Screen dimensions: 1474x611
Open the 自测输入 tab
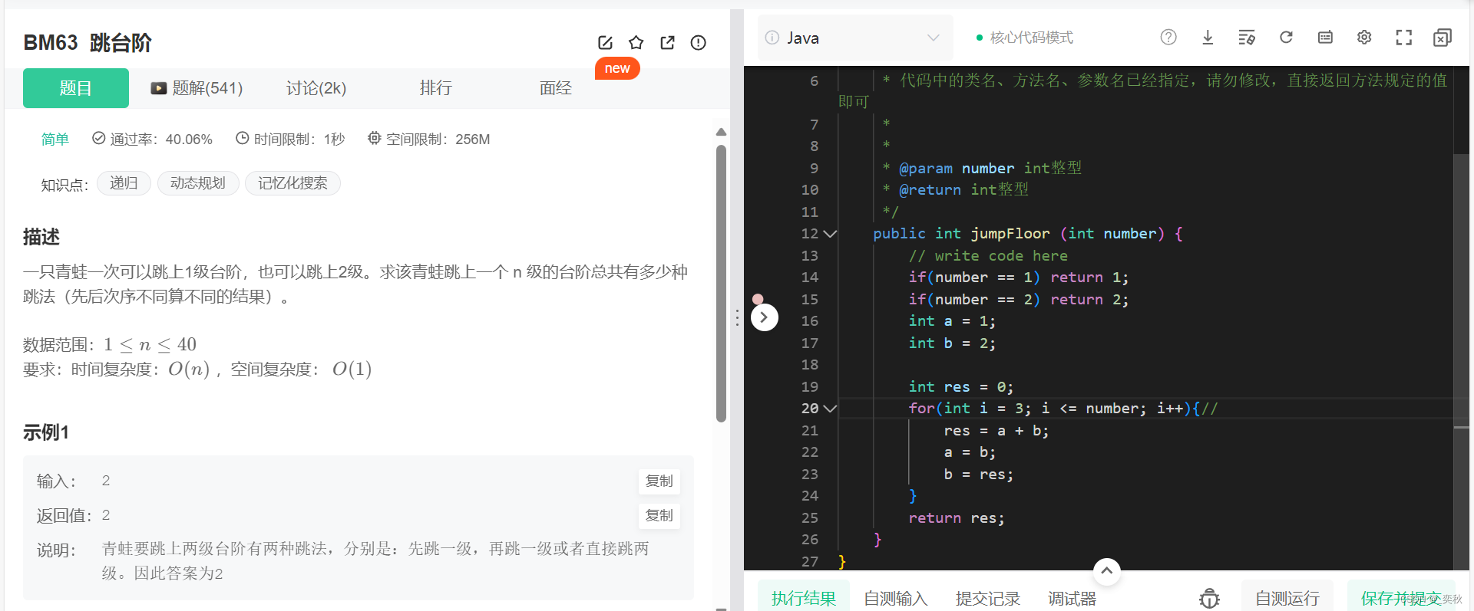click(896, 598)
